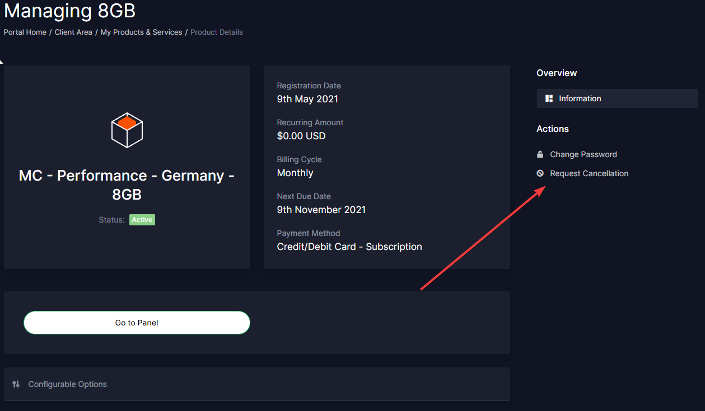The height and width of the screenshot is (411, 705).
Task: Go to My Products & Services breadcrumb
Action: [141, 32]
